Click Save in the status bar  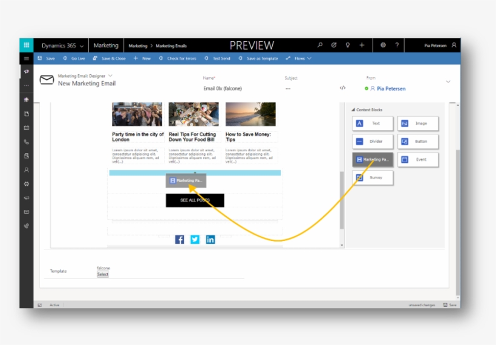click(x=450, y=305)
